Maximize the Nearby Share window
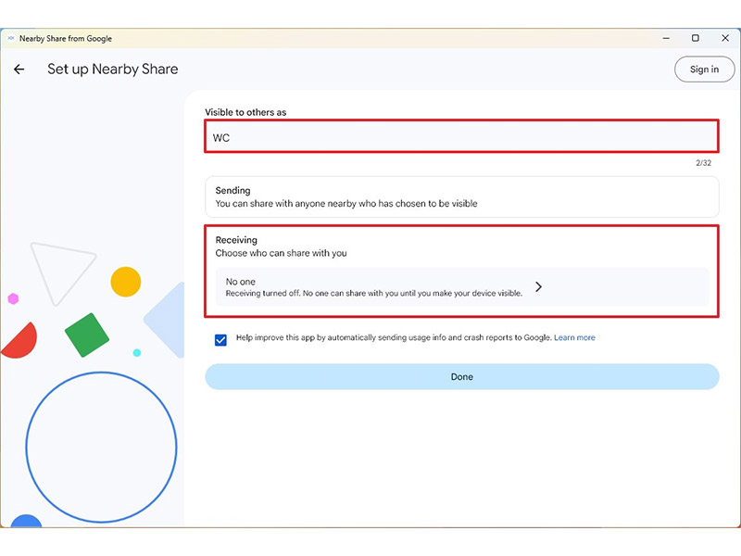The height and width of the screenshot is (556, 741). click(x=696, y=38)
